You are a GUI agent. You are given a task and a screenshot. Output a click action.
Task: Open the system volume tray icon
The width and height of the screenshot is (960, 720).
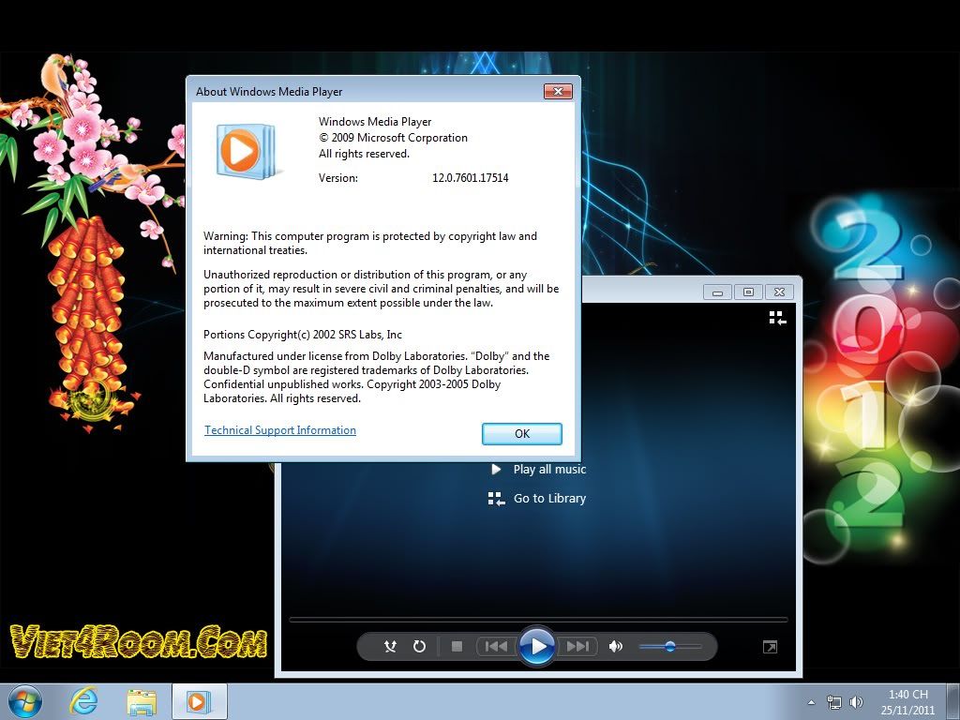[857, 702]
